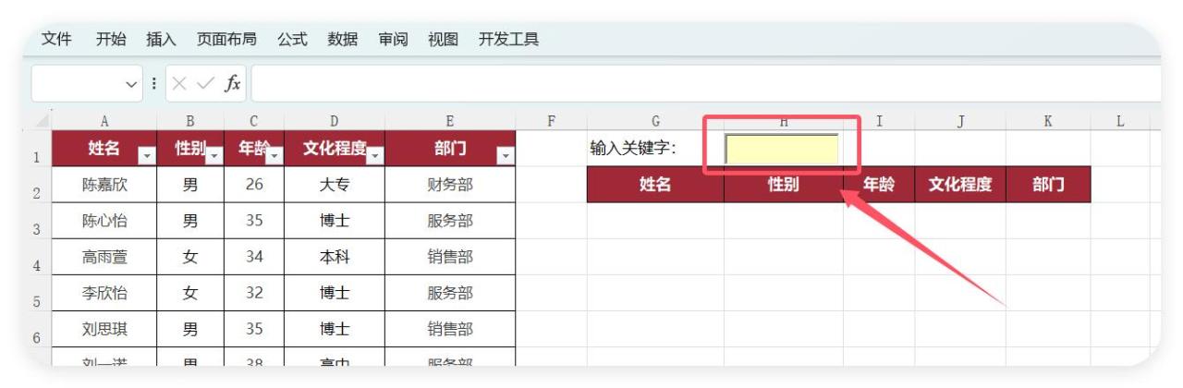Select column L header
This screenshot has height=388, width=1183.
click(1120, 121)
